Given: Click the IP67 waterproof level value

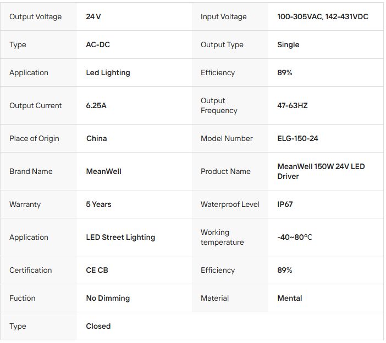Looking at the screenshot, I should click(285, 204).
